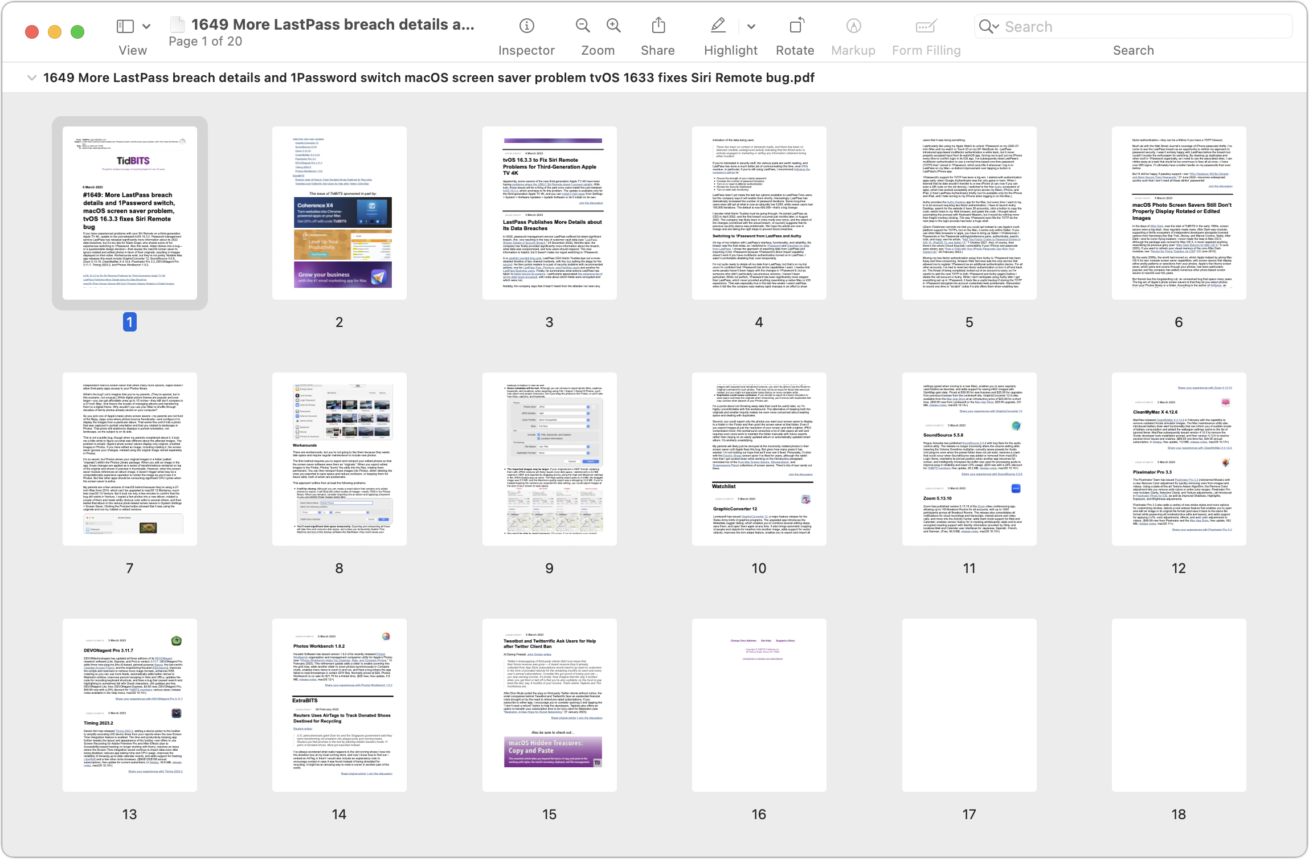Select the Highlight pen tool
The height and width of the screenshot is (859, 1309).
pyautogui.click(x=718, y=26)
